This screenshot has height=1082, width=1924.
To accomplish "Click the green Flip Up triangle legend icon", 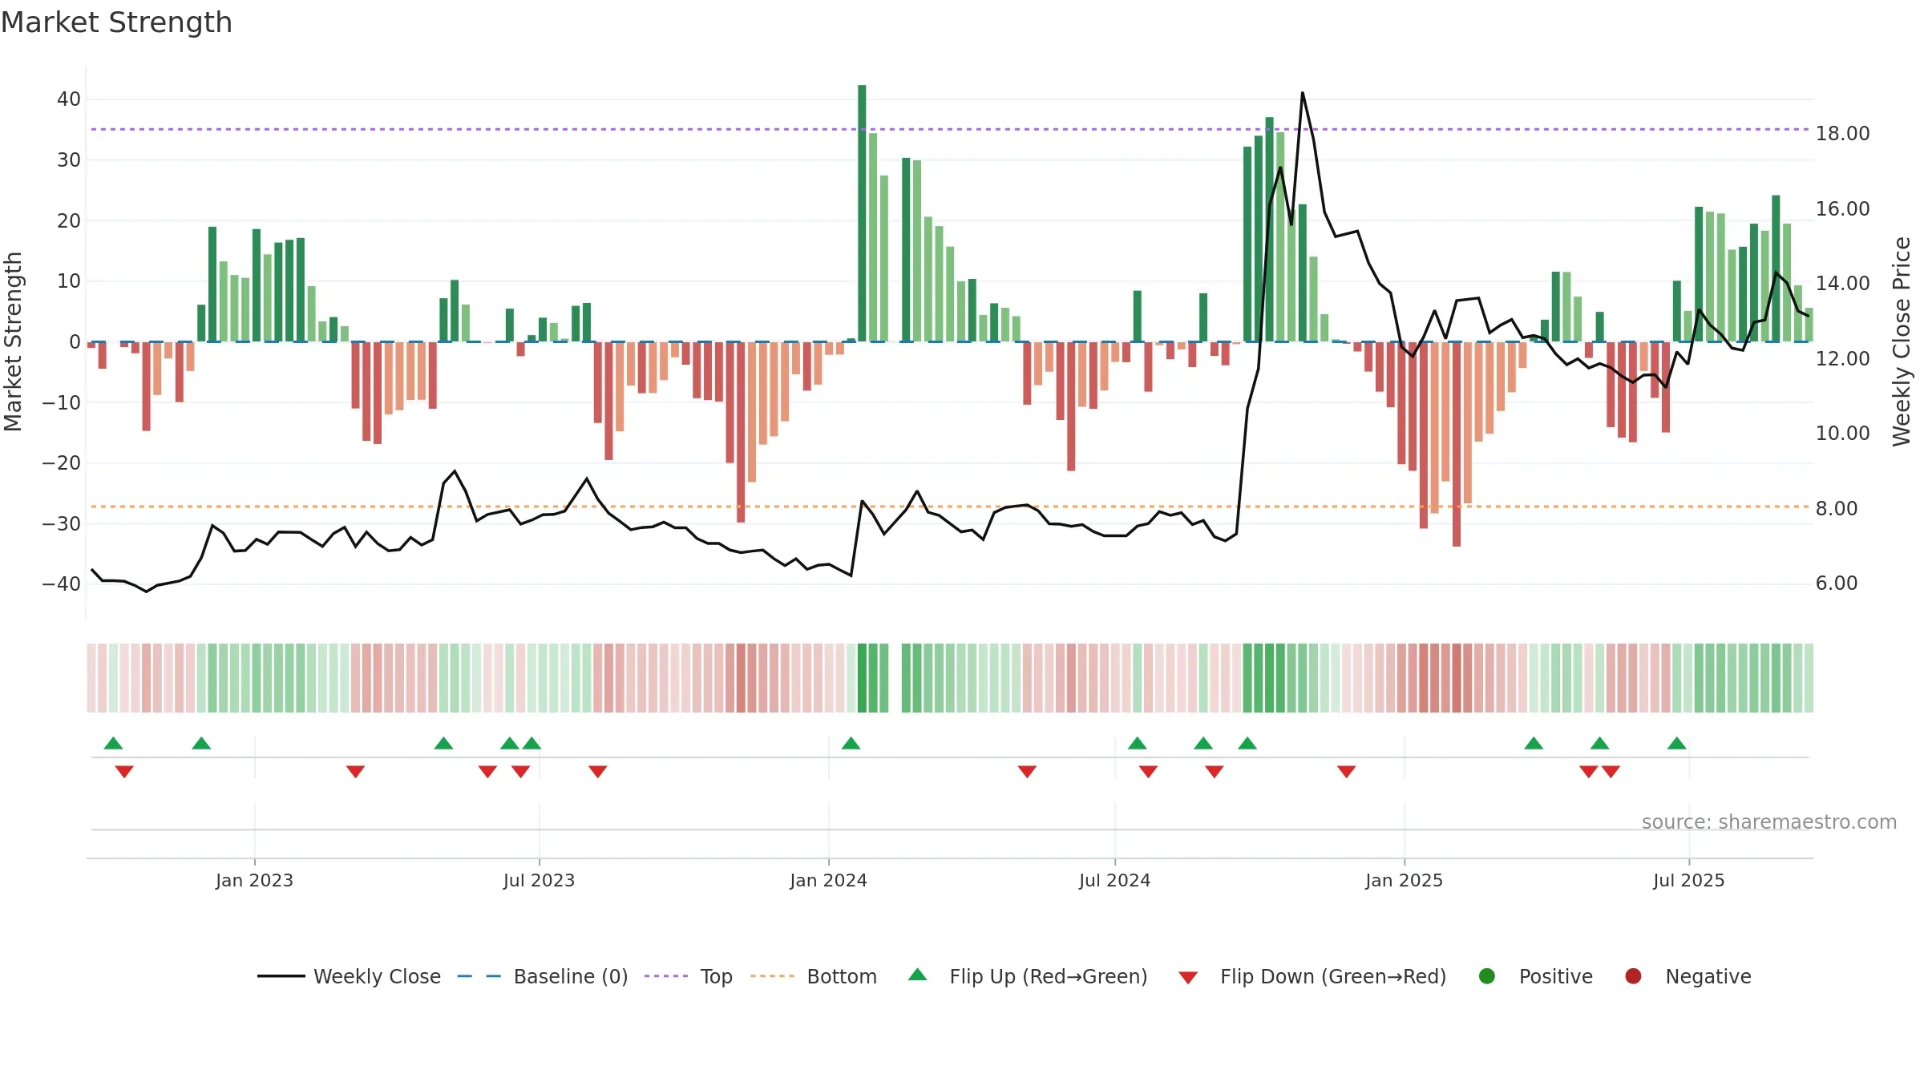I will pos(918,975).
